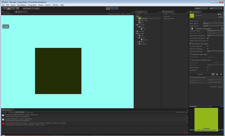Click the Click button in Game view

[6, 26]
